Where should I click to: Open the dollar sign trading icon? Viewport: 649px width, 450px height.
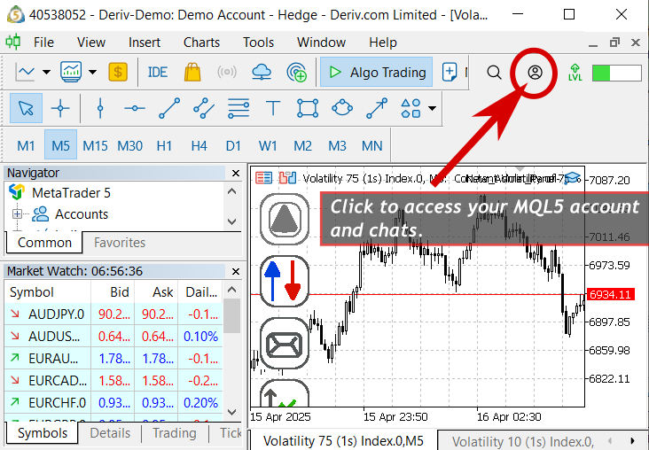(118, 73)
